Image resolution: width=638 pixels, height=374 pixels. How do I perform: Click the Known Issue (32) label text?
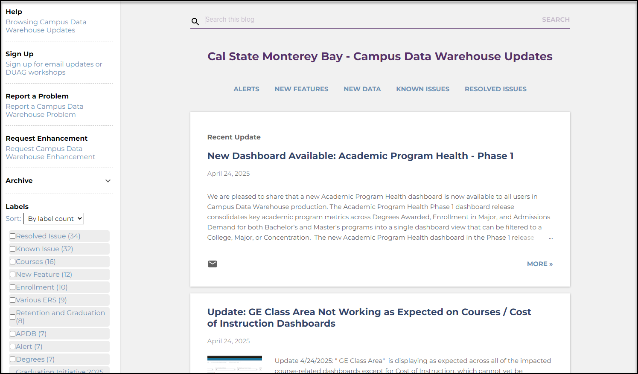tap(45, 249)
